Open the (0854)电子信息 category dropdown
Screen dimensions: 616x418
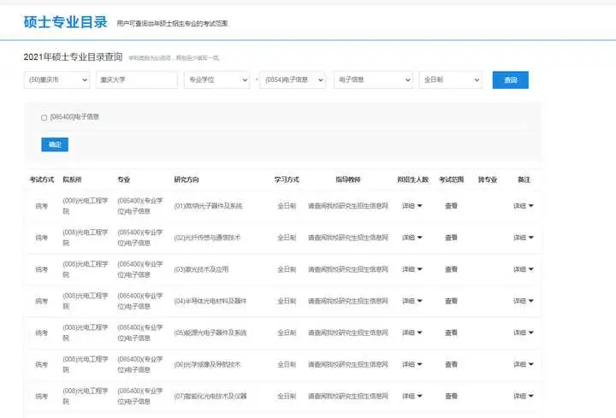pos(293,79)
